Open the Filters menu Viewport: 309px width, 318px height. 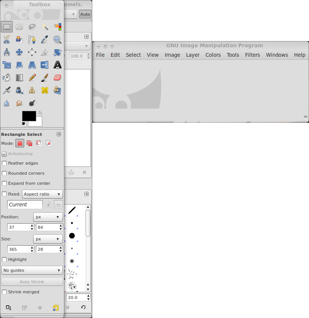pos(252,55)
